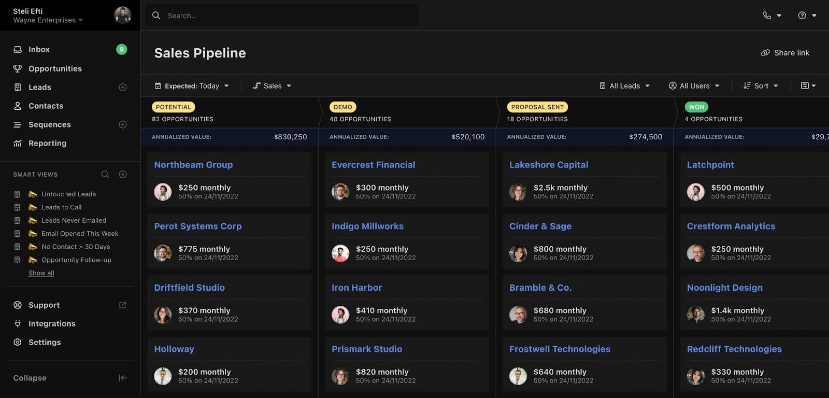
Task: Click the Share link chain icon
Action: 765,53
